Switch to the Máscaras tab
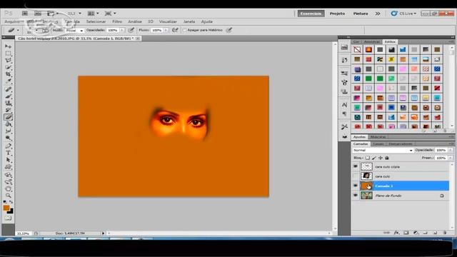 pyautogui.click(x=378, y=137)
